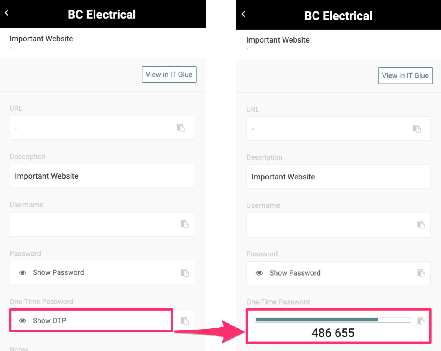Reveal password with right panel's eye icon
Image resolution: width=441 pixels, height=351 pixels.
pyautogui.click(x=259, y=273)
